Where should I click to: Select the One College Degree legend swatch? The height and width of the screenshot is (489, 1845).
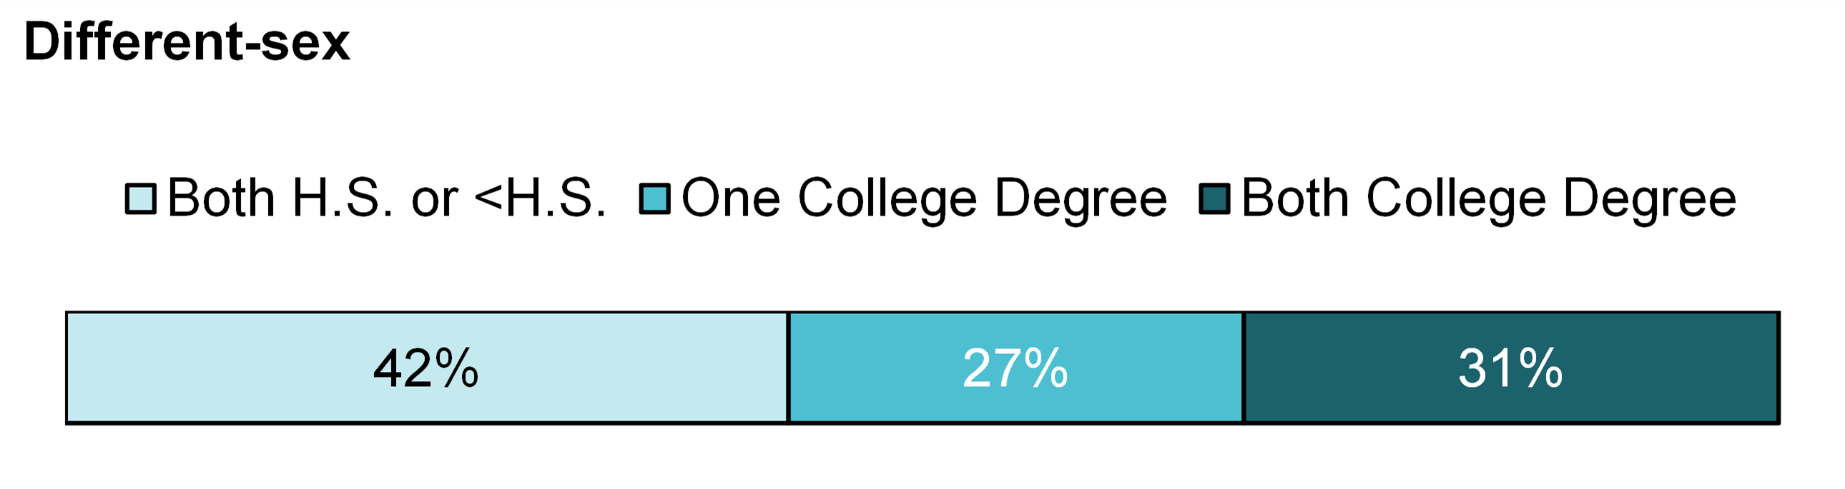(x=654, y=198)
